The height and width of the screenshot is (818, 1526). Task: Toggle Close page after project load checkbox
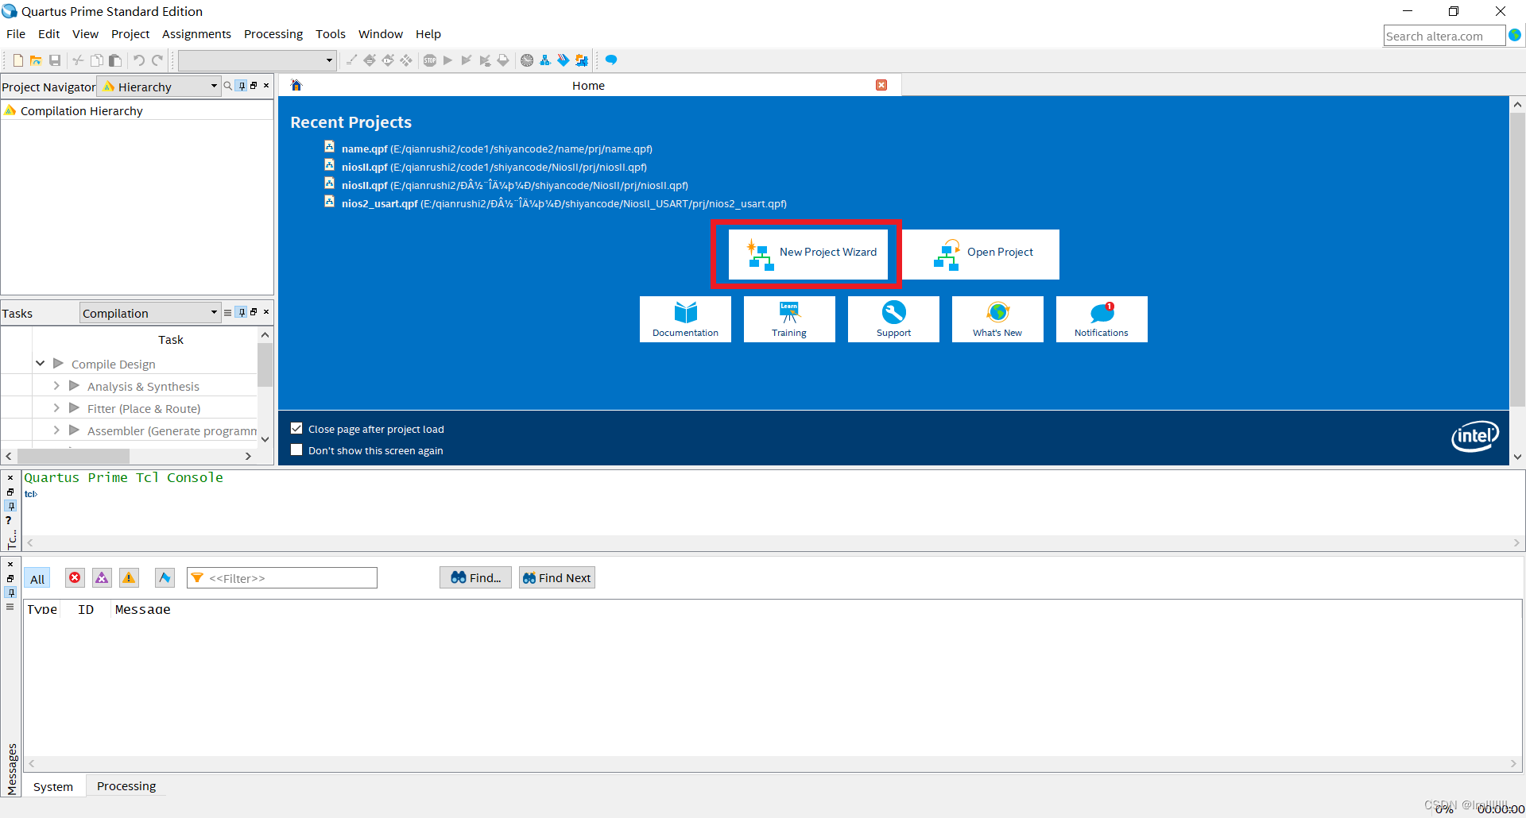[296, 429]
